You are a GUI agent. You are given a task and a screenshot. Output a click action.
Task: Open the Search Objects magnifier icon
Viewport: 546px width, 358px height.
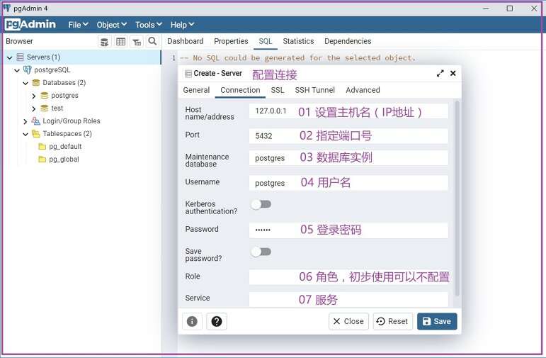tap(152, 41)
